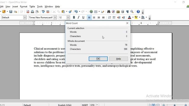This screenshot has height=106, width=189.
Task: Toggle Italic formatting
Action: pyautogui.click(x=79, y=17)
